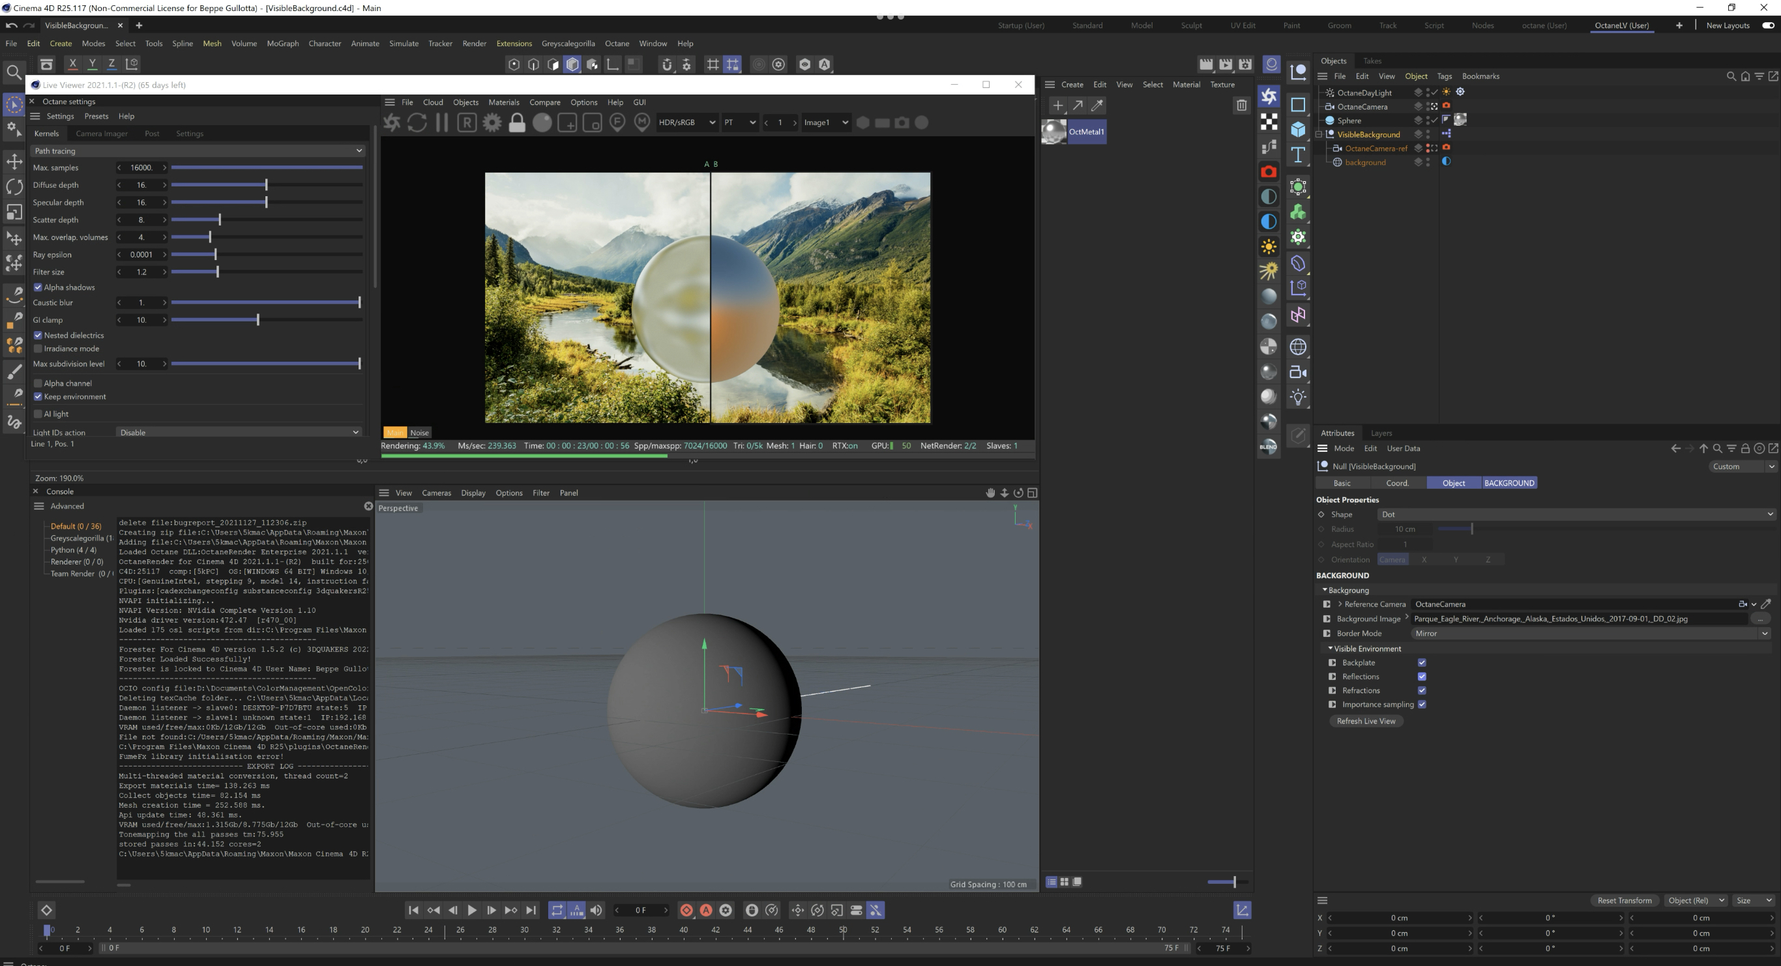Click the delete material trash icon
Screen dimensions: 1781x966
coord(1241,105)
